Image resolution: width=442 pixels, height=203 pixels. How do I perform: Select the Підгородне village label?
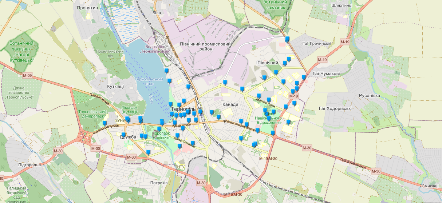[x=29, y=165]
